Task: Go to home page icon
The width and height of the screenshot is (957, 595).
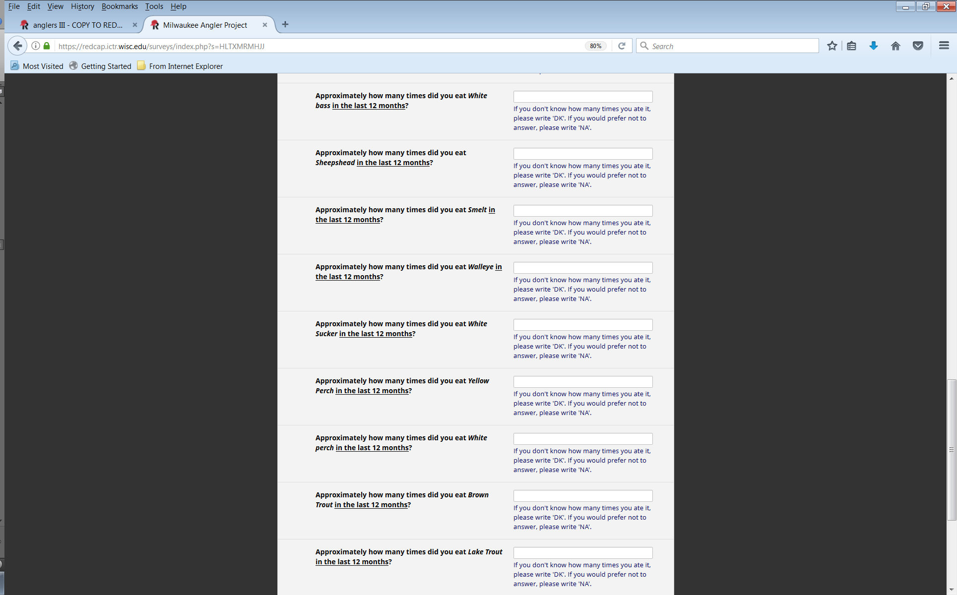Action: tap(895, 46)
